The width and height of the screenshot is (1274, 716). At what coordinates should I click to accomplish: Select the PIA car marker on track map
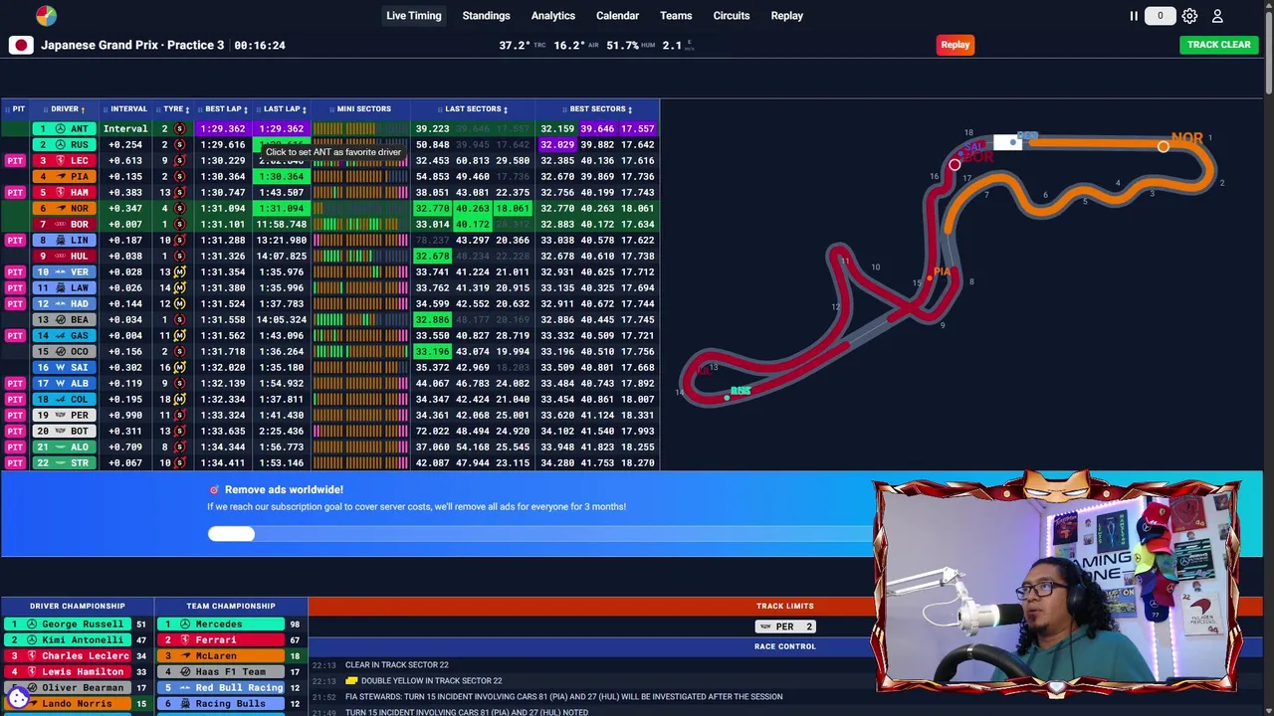click(x=930, y=277)
